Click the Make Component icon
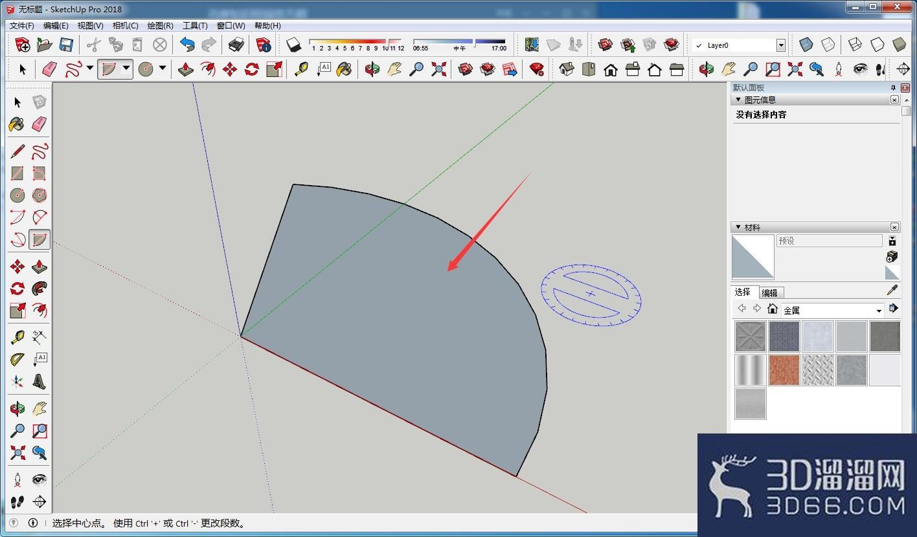This screenshot has height=537, width=917. 40,102
